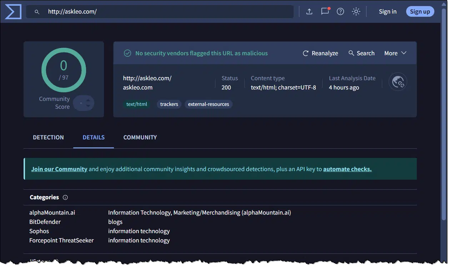Toggle the light/dark theme sun icon

point(356,11)
